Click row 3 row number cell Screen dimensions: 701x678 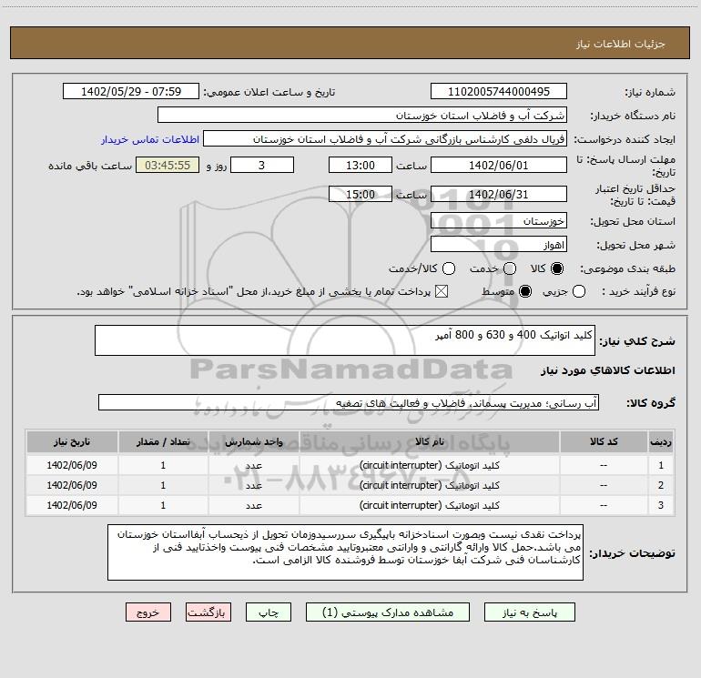[x=661, y=505]
